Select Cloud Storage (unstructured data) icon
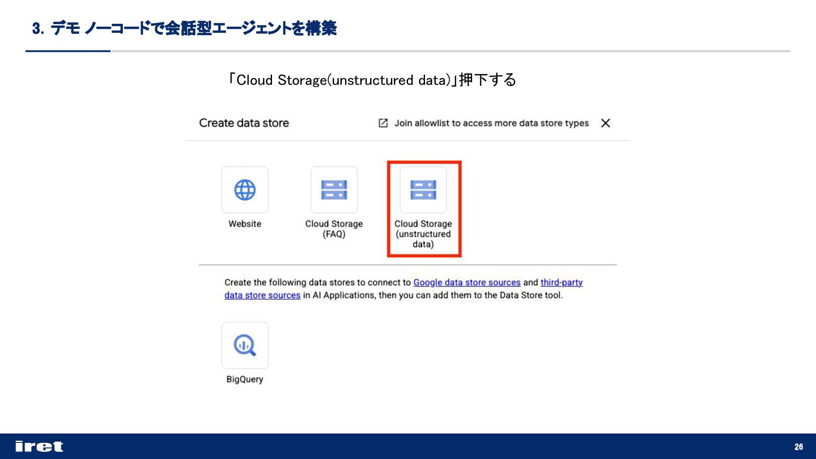The height and width of the screenshot is (459, 816). pyautogui.click(x=423, y=190)
